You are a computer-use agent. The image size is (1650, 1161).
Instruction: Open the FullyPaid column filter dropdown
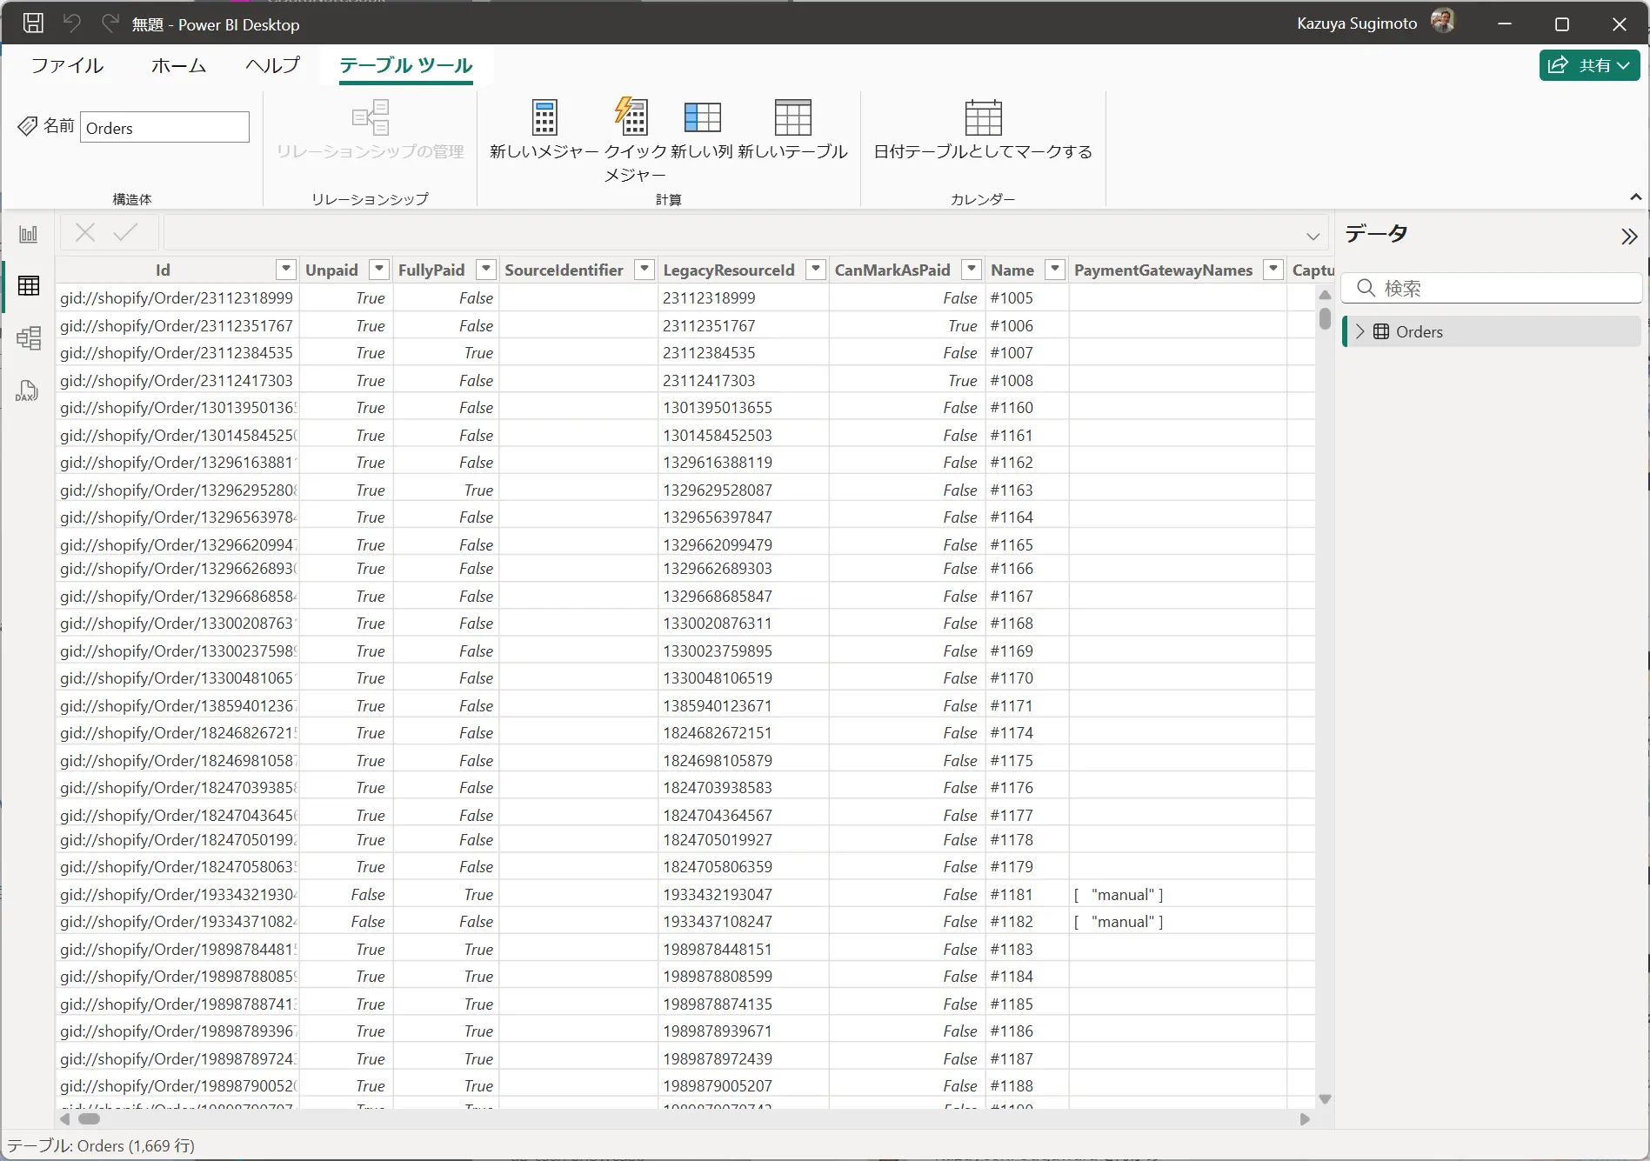click(x=486, y=270)
